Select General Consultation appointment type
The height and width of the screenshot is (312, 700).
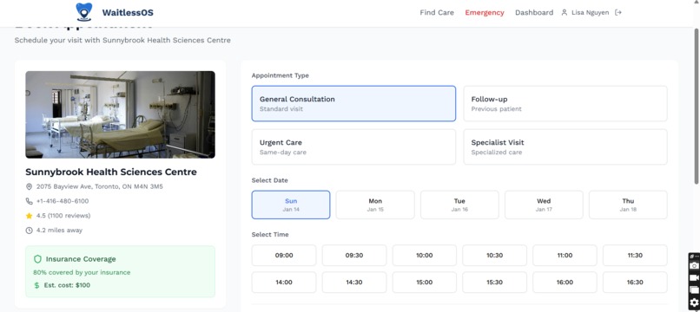(353, 103)
